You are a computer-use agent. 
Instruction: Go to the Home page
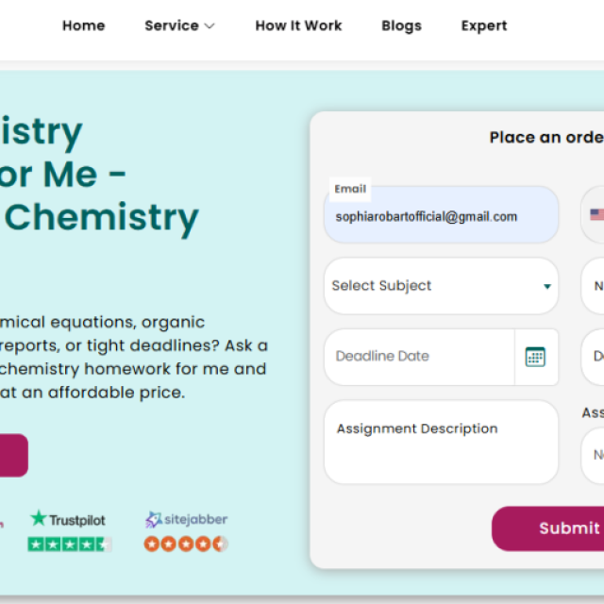83,25
